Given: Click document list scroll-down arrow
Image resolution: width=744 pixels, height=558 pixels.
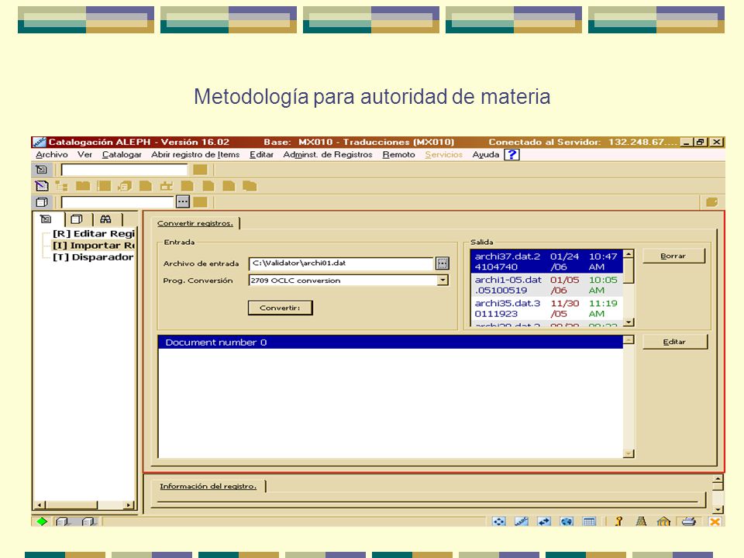Looking at the screenshot, I should coord(629,453).
